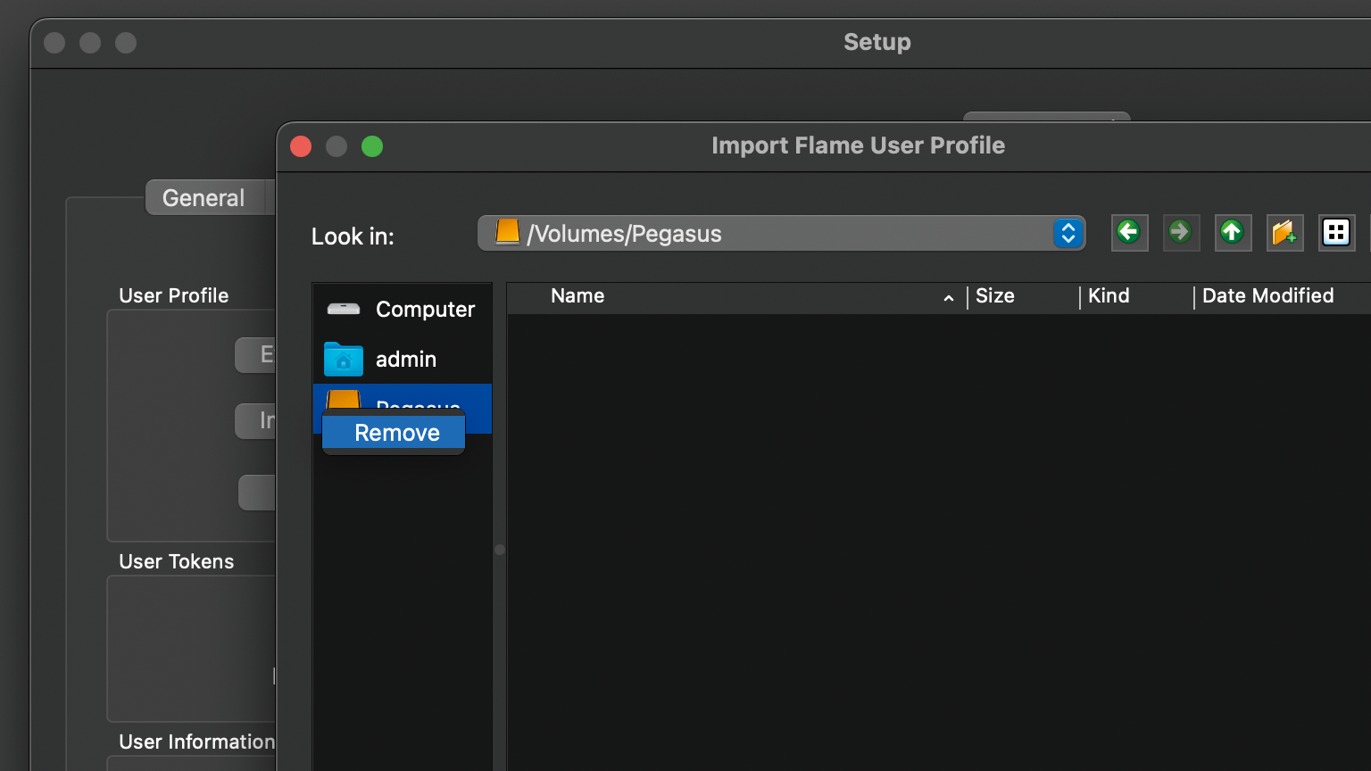Click the blue chevron on the path selector

tap(1068, 234)
